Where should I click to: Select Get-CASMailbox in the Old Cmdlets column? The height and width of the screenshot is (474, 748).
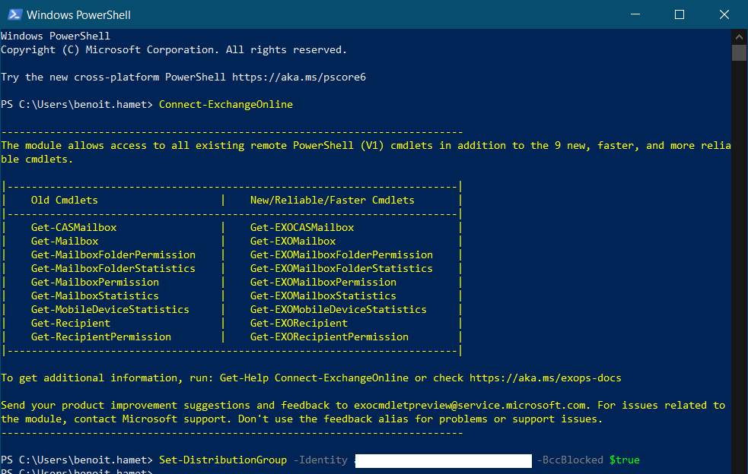74,227
